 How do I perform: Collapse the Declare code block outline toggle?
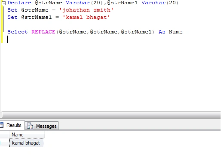click(x=4, y=3)
